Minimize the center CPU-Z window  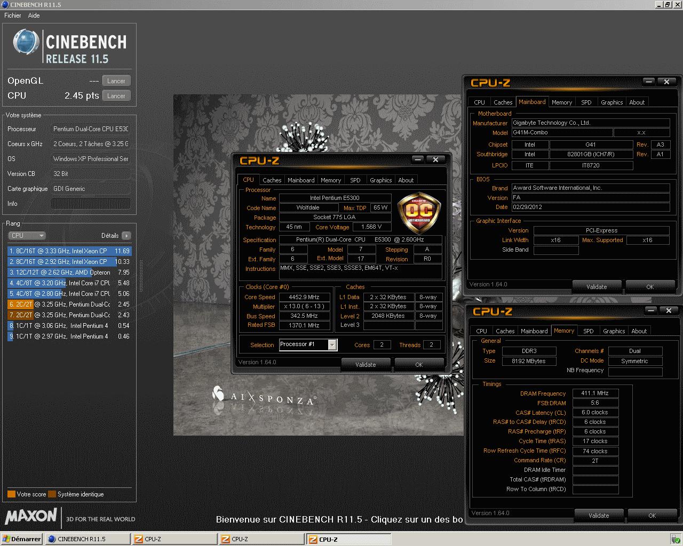(418, 159)
